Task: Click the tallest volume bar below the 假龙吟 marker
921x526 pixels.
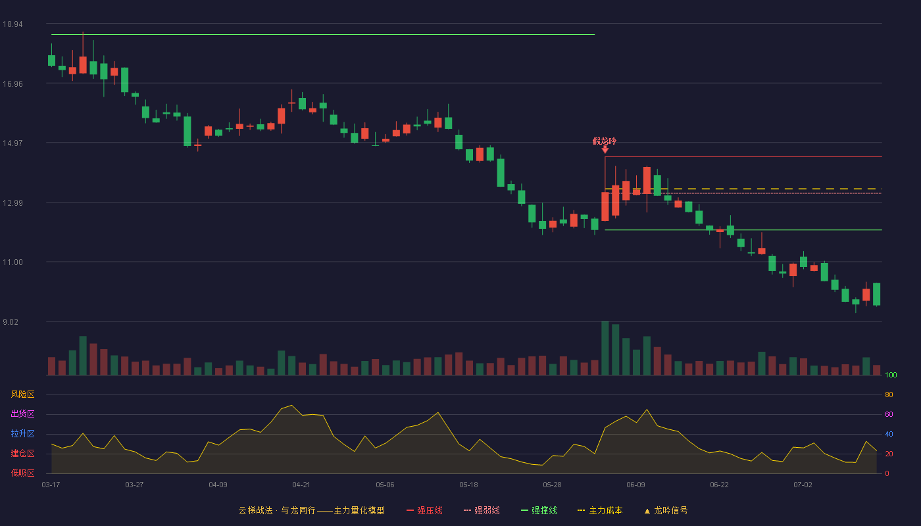Action: pos(605,348)
